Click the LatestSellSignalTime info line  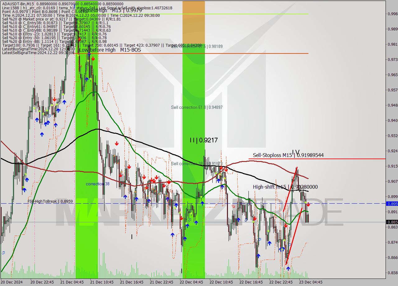38,53
